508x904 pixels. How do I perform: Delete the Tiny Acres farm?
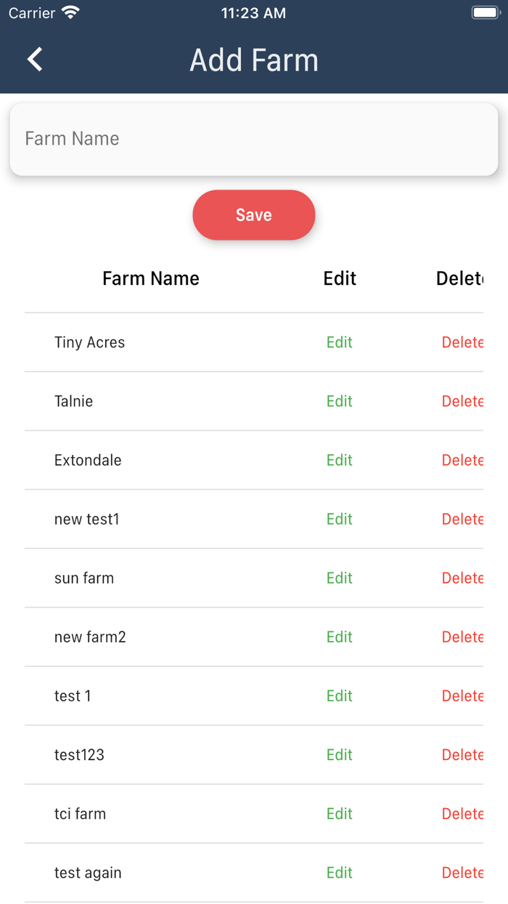[x=462, y=342]
